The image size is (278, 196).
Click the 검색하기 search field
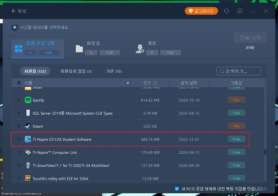238,71
